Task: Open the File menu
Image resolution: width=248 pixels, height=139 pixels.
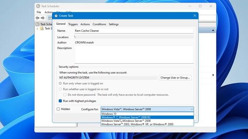Action: coord(39,12)
